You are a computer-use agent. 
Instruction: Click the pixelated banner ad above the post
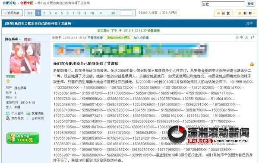(130, 50)
